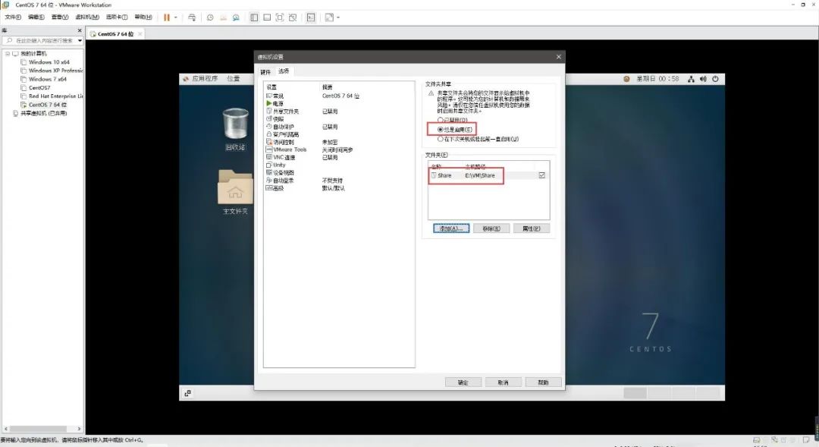Image resolution: width=819 pixels, height=447 pixels.
Task: Open the stretch display dropdown arrow
Action: (338, 17)
